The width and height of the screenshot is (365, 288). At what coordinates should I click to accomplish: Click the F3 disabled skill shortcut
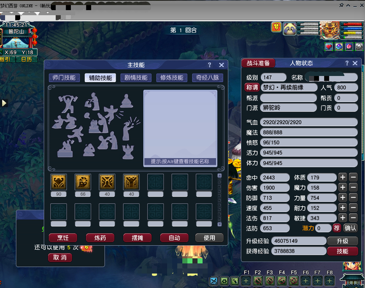pyautogui.click(x=270, y=281)
